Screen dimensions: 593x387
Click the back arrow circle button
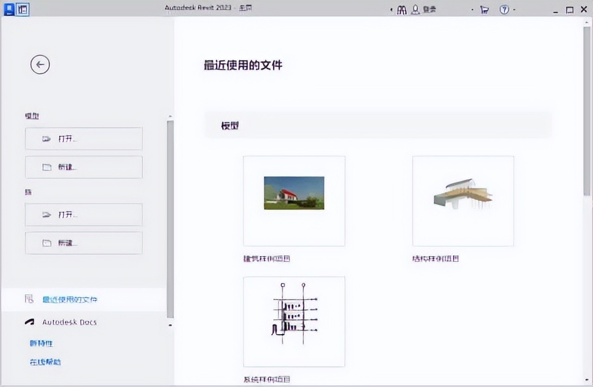40,65
